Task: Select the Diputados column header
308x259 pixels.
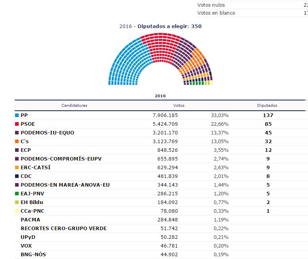Action: pyautogui.click(x=267, y=106)
